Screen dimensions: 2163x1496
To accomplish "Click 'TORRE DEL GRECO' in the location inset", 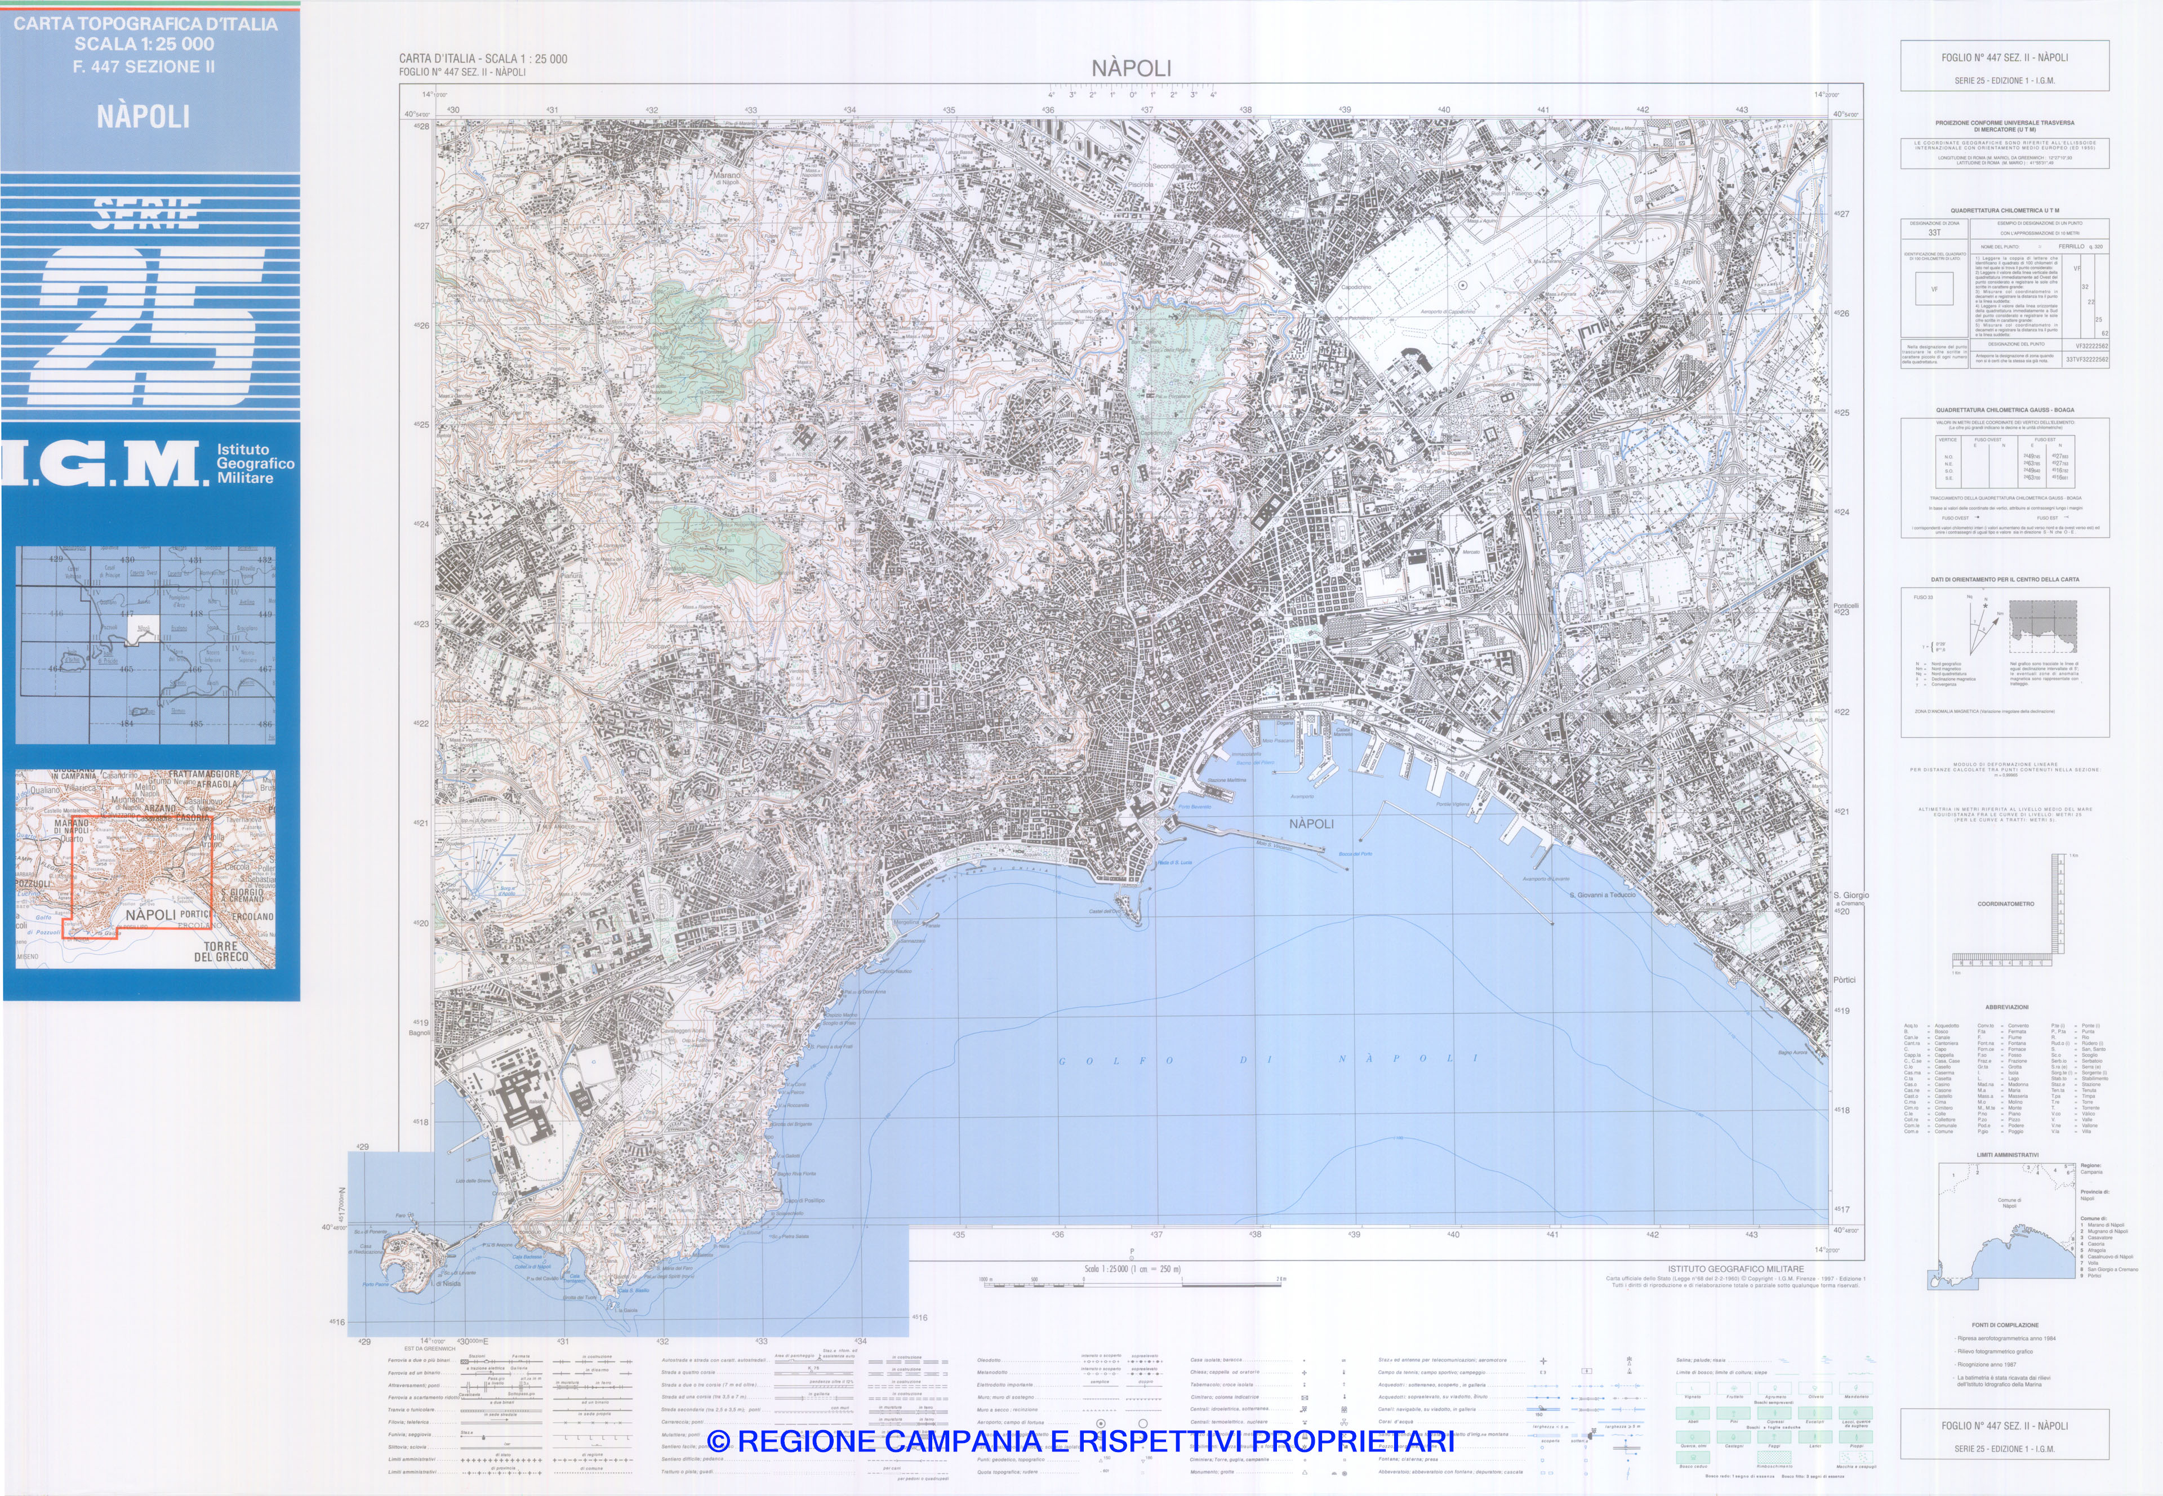I will [221, 951].
